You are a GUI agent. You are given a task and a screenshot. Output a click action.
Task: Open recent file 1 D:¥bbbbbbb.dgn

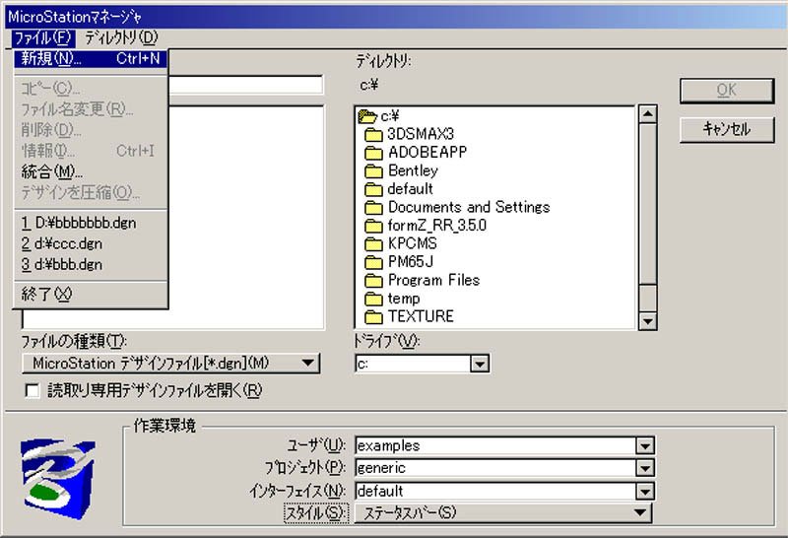pos(91,223)
